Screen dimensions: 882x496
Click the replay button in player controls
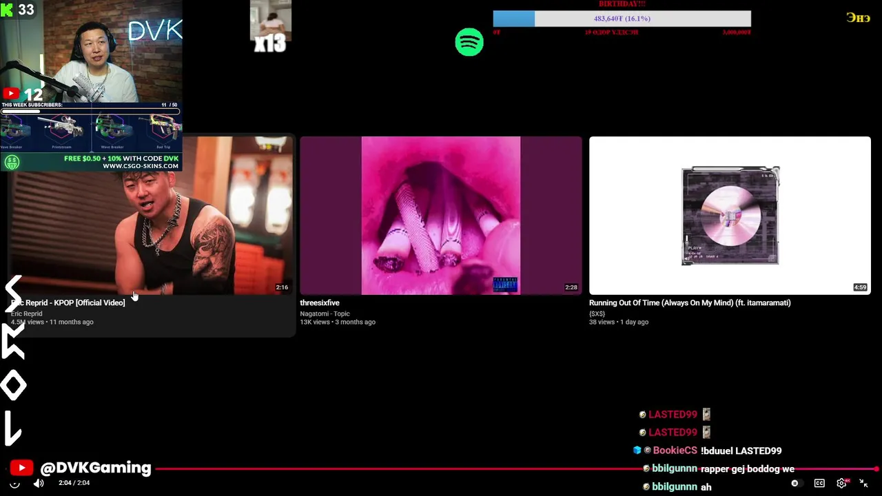14,484
